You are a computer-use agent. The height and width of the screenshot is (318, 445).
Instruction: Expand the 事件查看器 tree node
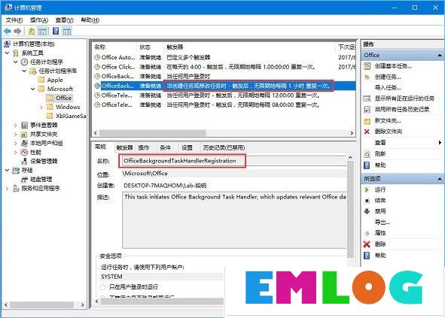click(x=16, y=126)
